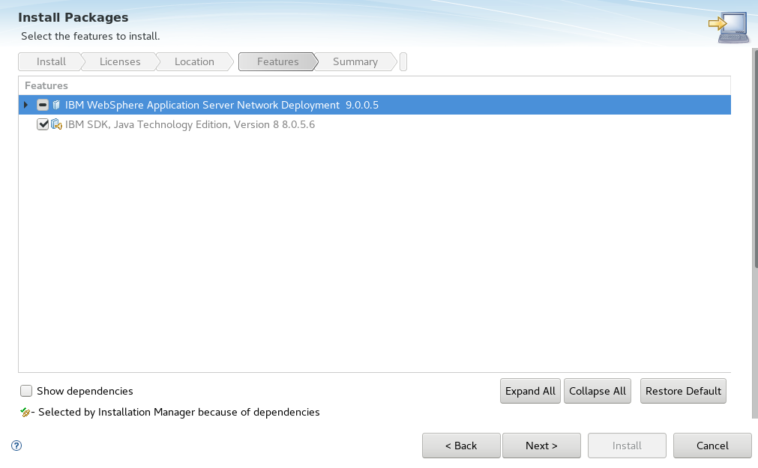Toggle the WebSphere Application Server Network Deployment checkbox

coord(43,105)
